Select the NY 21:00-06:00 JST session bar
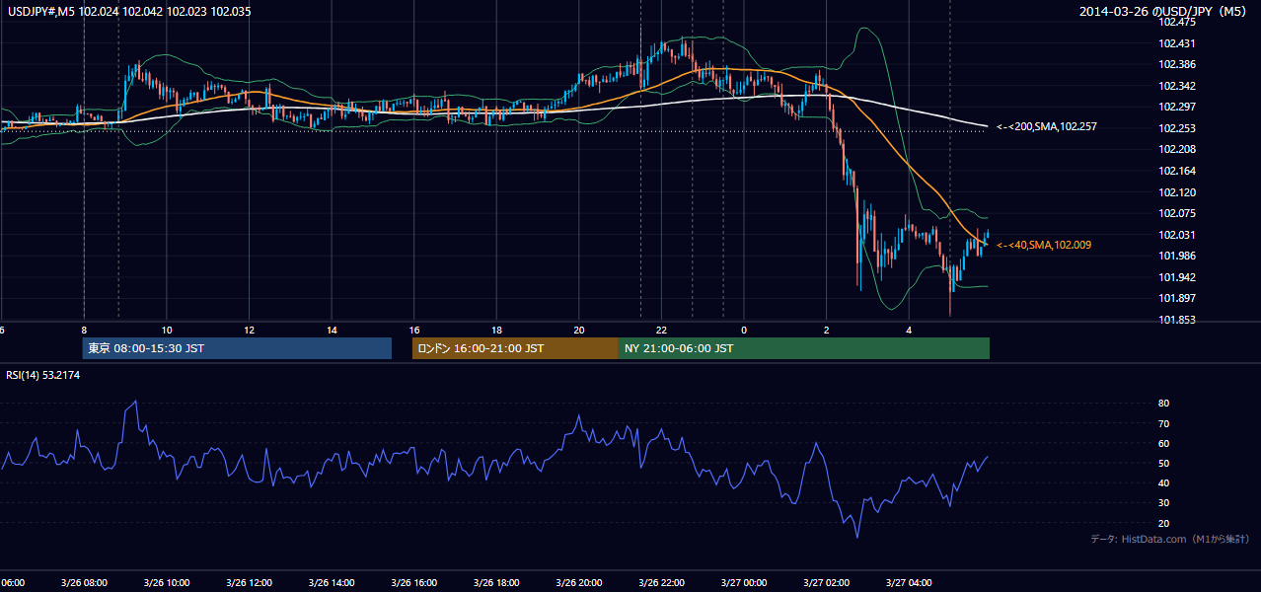 (x=804, y=348)
